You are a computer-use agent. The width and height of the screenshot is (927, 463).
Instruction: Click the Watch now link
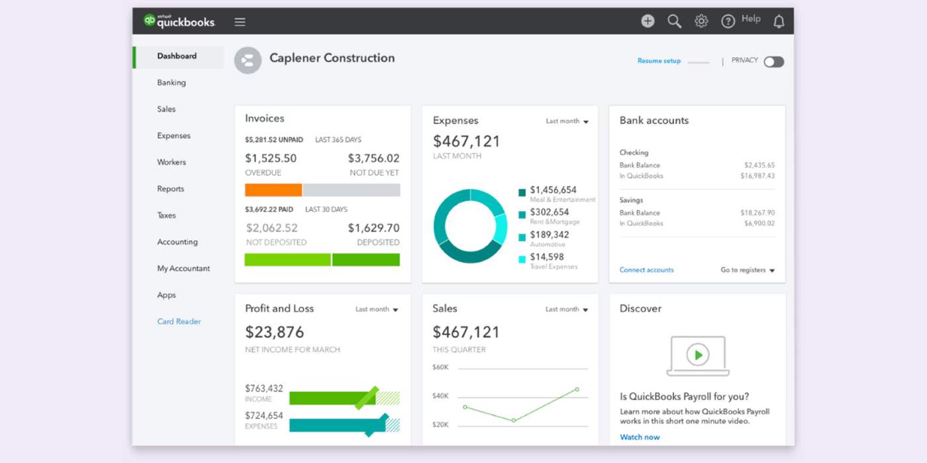click(x=640, y=437)
